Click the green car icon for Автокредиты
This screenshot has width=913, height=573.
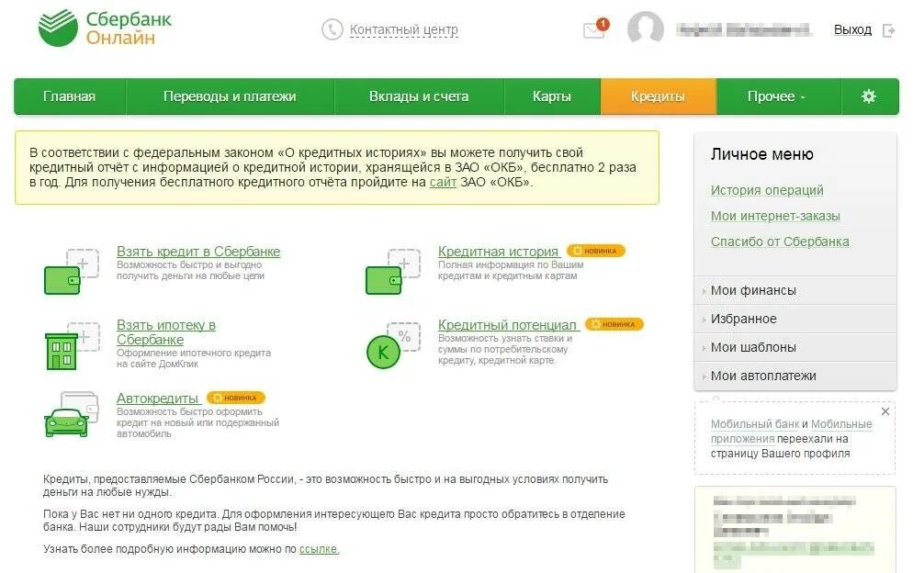coord(71,415)
